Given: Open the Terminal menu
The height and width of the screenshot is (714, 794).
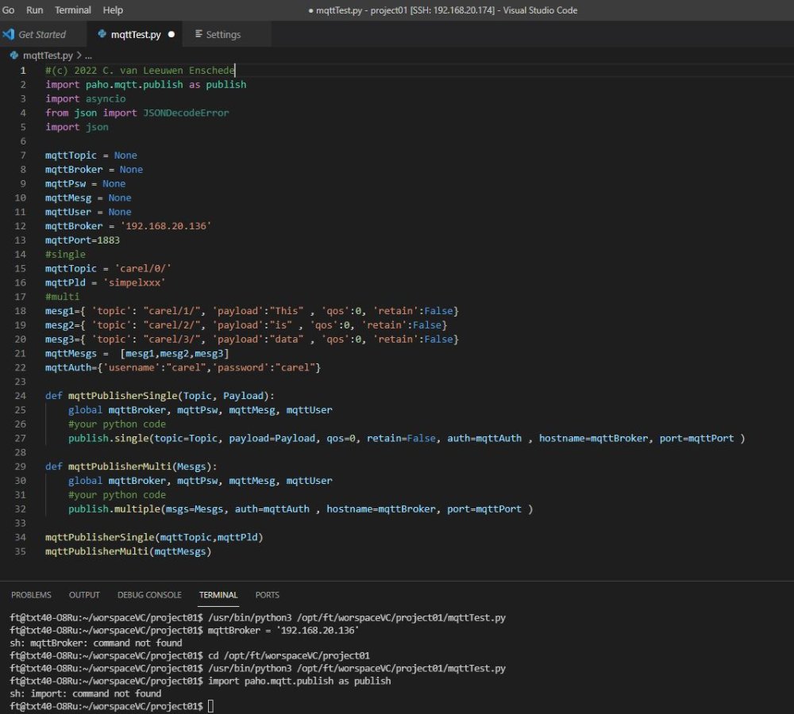Looking at the screenshot, I should pos(73,10).
